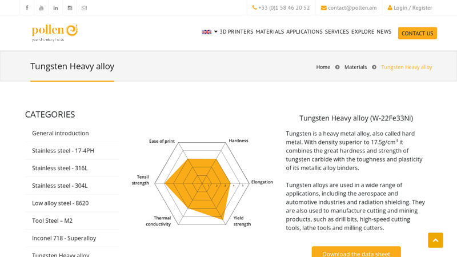Image resolution: width=457 pixels, height=257 pixels.
Task: Open the APPLICATIONS menu
Action: pyautogui.click(x=304, y=32)
